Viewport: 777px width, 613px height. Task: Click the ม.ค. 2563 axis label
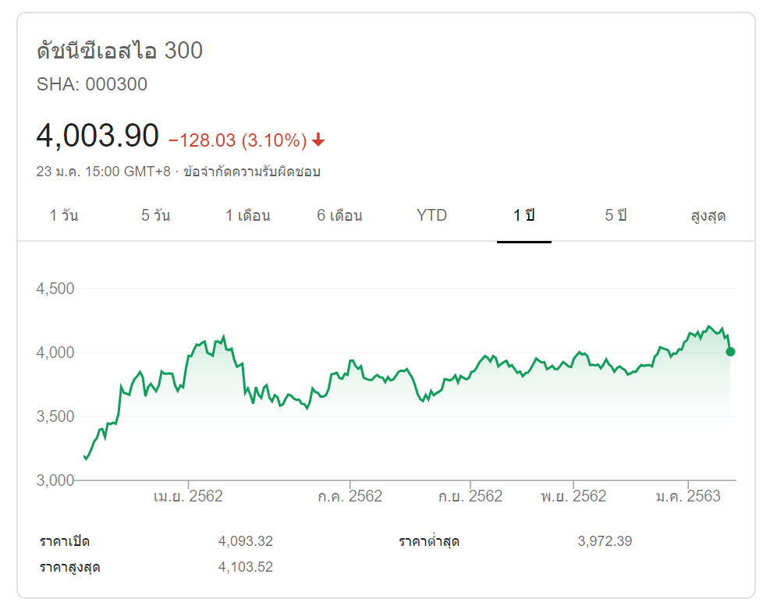click(x=687, y=497)
